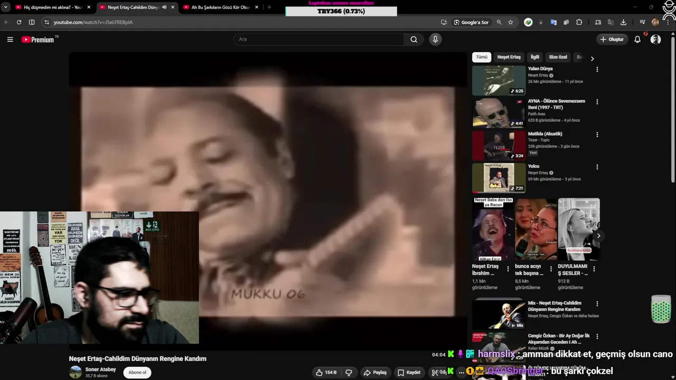Reload the page with the refresh icon
This screenshot has width=676, height=380.
coord(19,22)
